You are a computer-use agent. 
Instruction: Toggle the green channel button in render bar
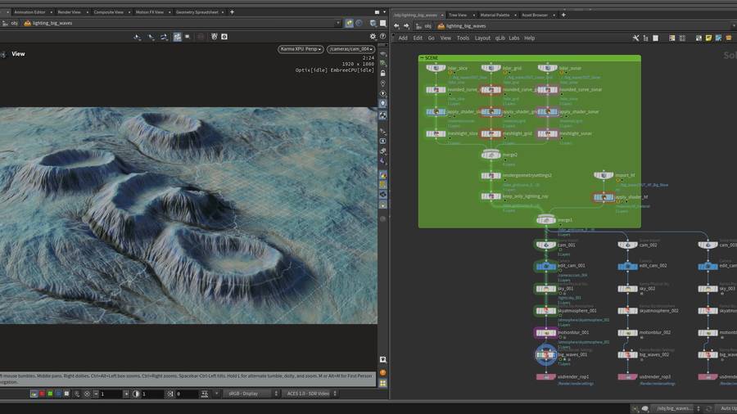coord(51,394)
